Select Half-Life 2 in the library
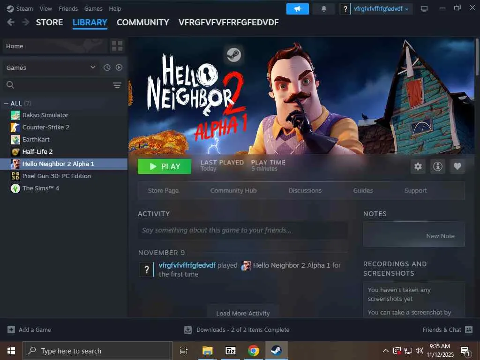Viewport: 480px width, 360px height. (64, 151)
